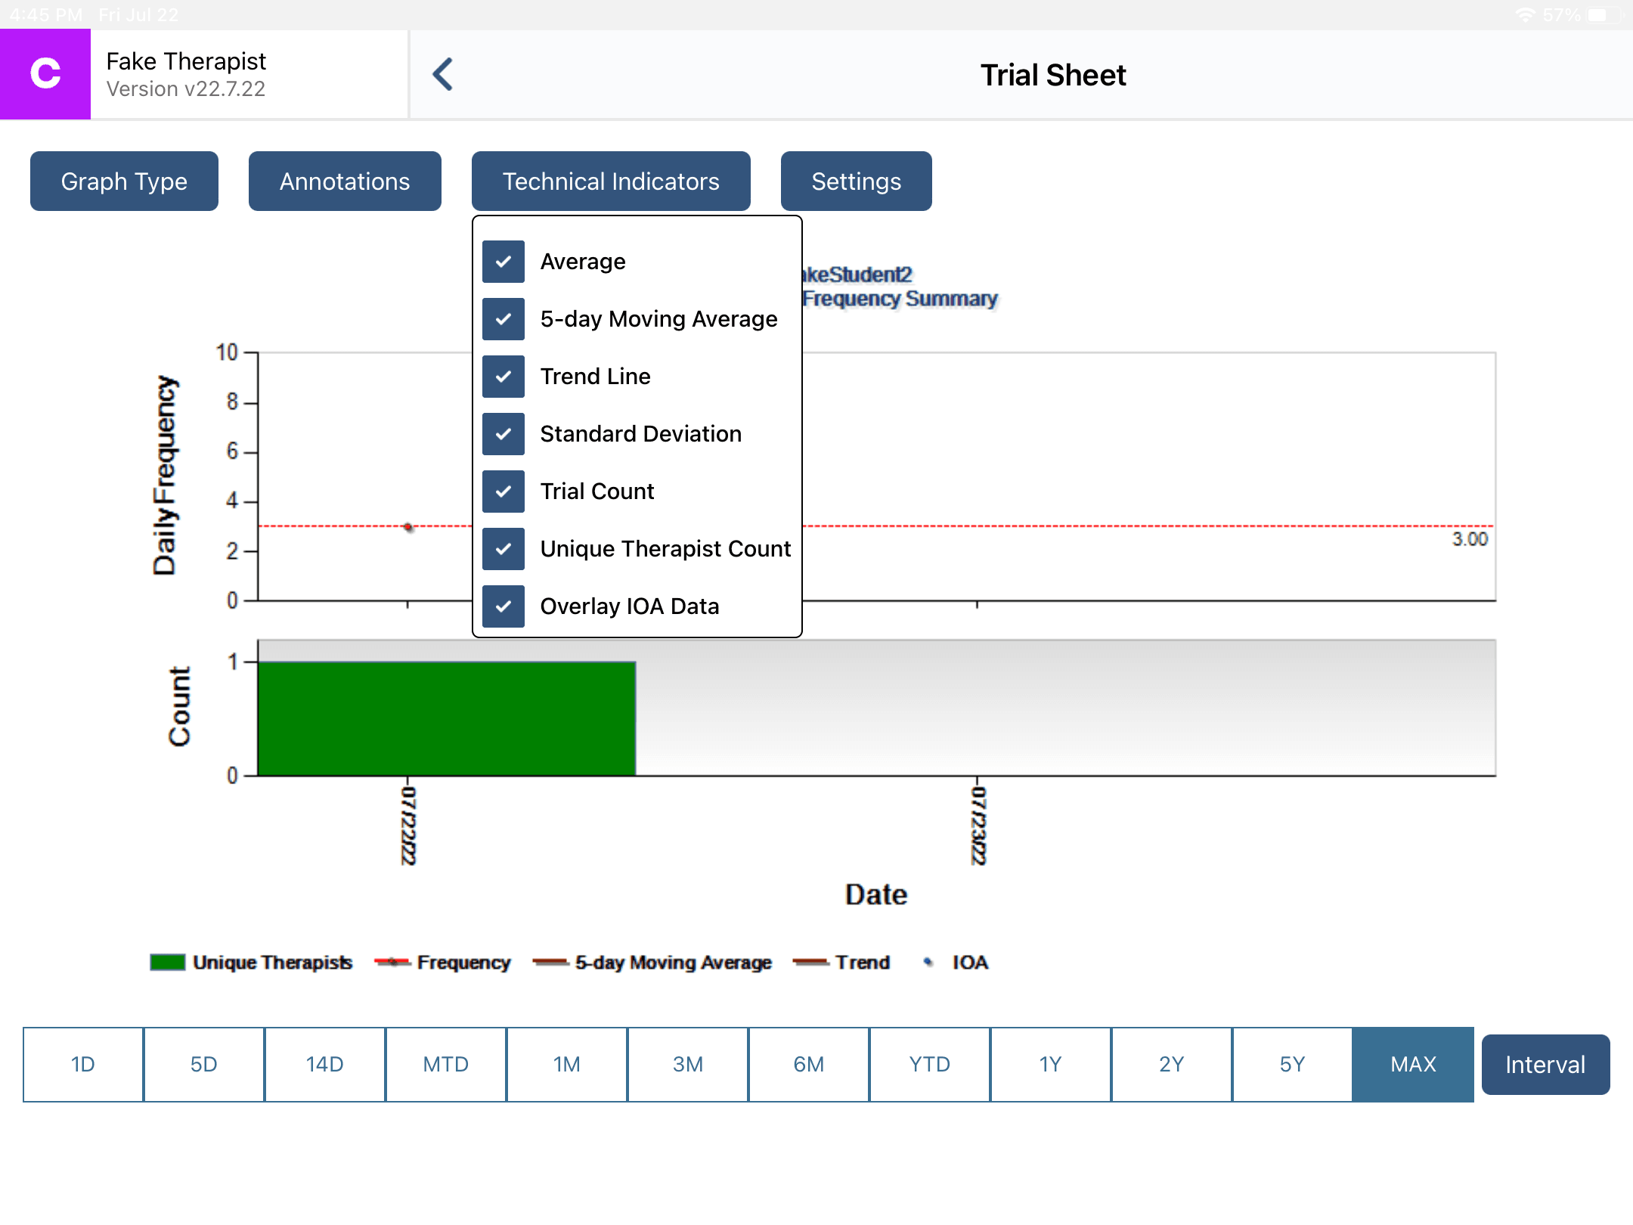Tap the second date tick label under the chart
The image size is (1633, 1225).
(x=978, y=826)
